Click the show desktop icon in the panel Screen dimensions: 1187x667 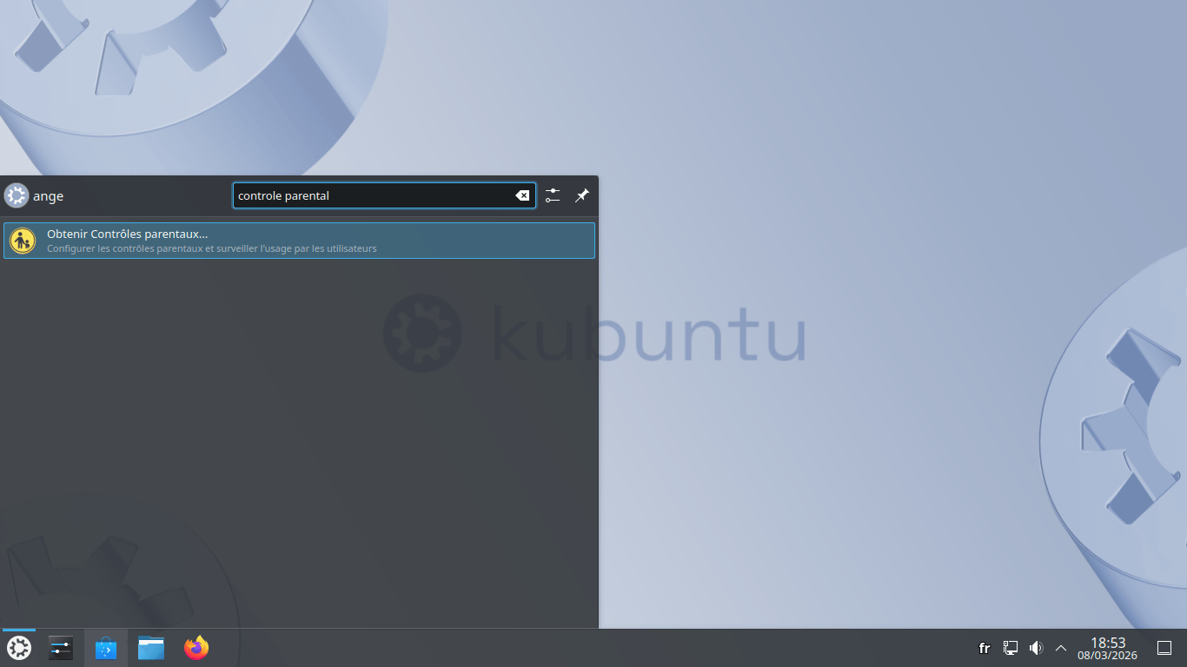click(x=1164, y=648)
